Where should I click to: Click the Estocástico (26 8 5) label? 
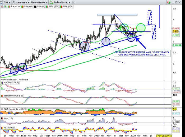tap(13, 96)
